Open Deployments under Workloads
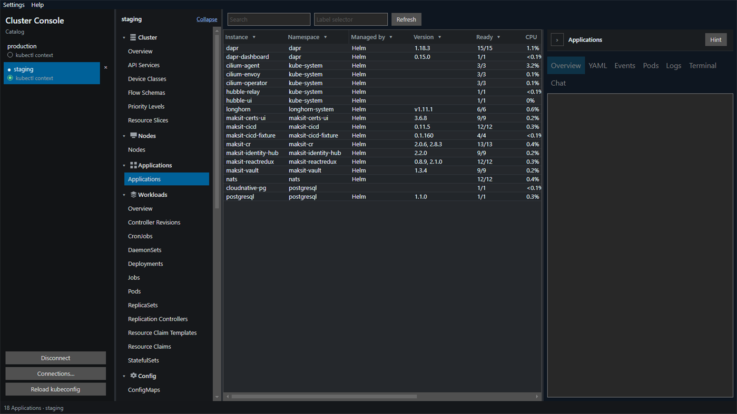Screen dimensions: 737x414 (145, 264)
